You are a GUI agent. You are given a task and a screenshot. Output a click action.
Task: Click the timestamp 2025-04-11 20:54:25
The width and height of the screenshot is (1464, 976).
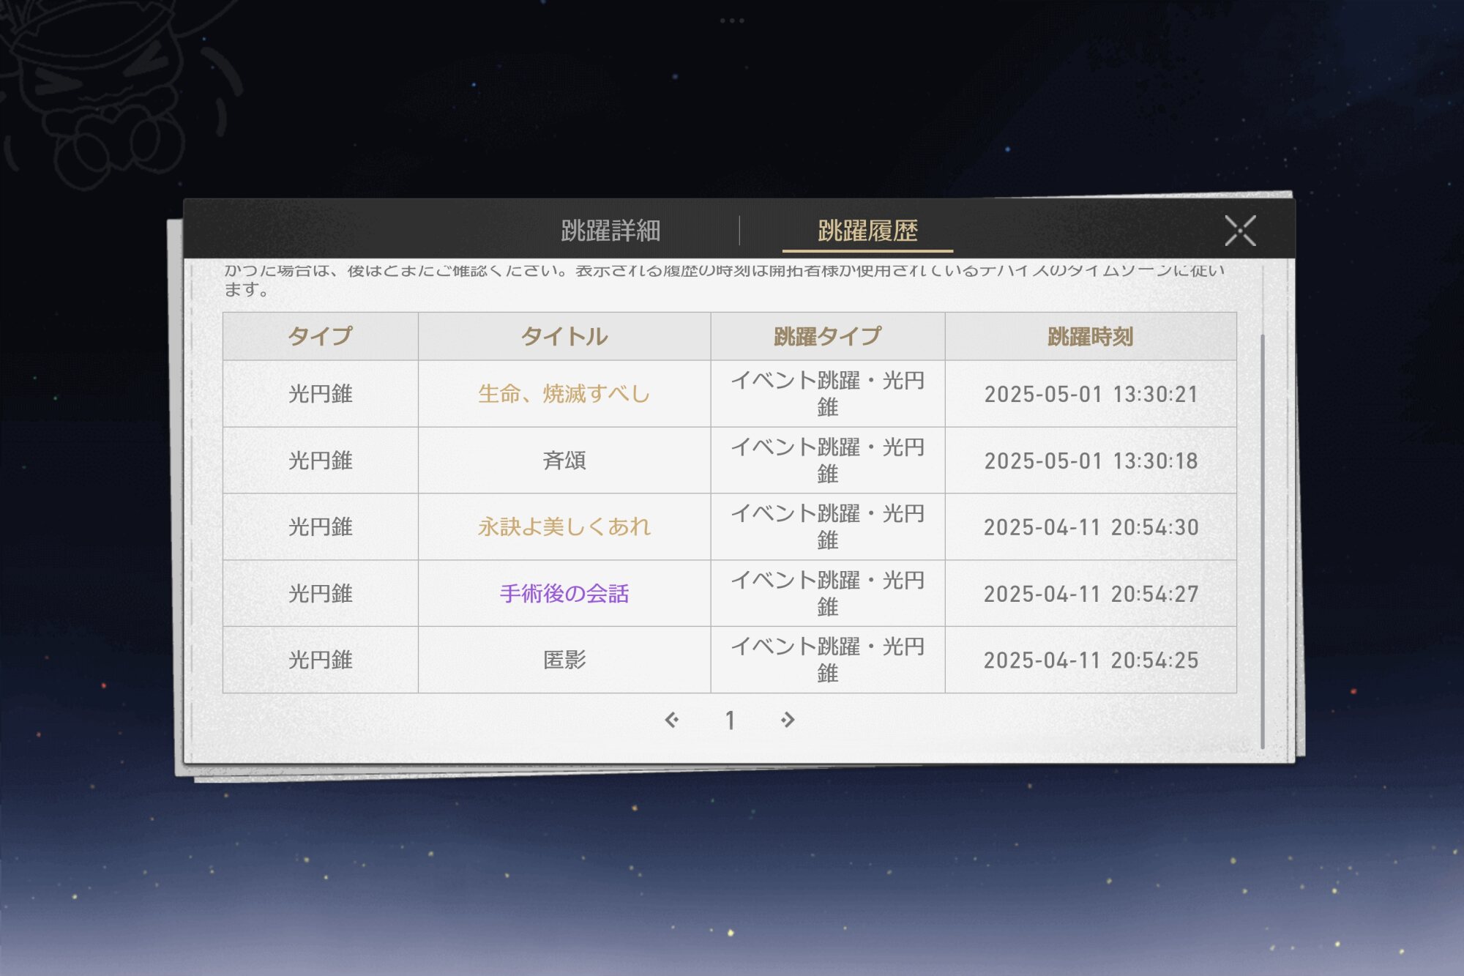point(1090,660)
